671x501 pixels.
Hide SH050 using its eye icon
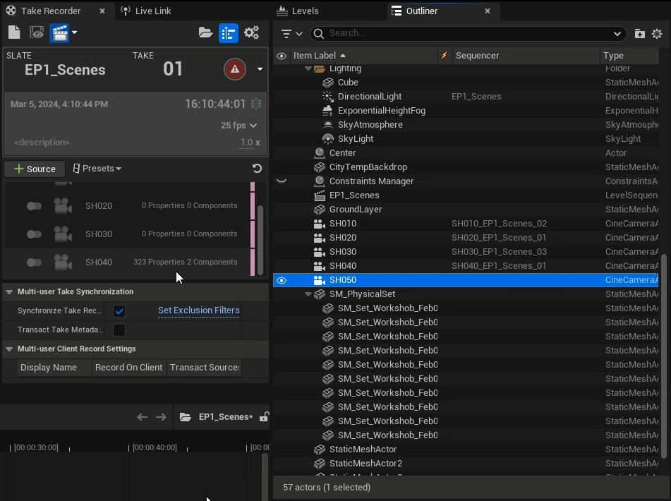[282, 280]
